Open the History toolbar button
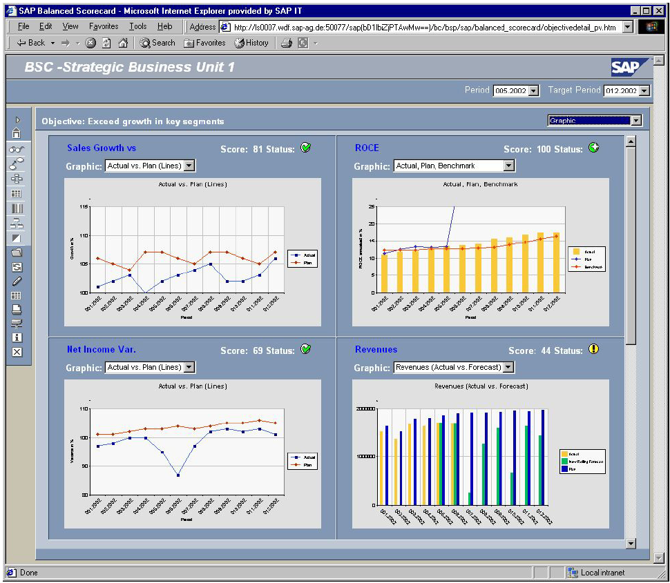 tap(251, 43)
